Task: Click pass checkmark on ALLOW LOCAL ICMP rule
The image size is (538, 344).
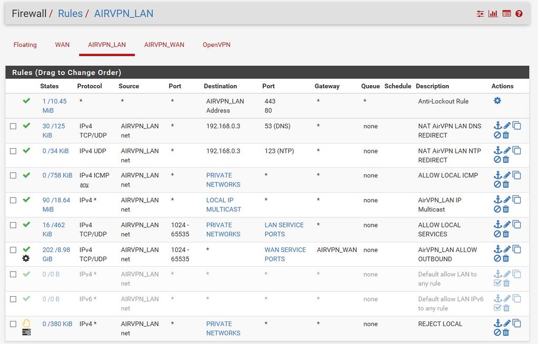Action: [26, 175]
